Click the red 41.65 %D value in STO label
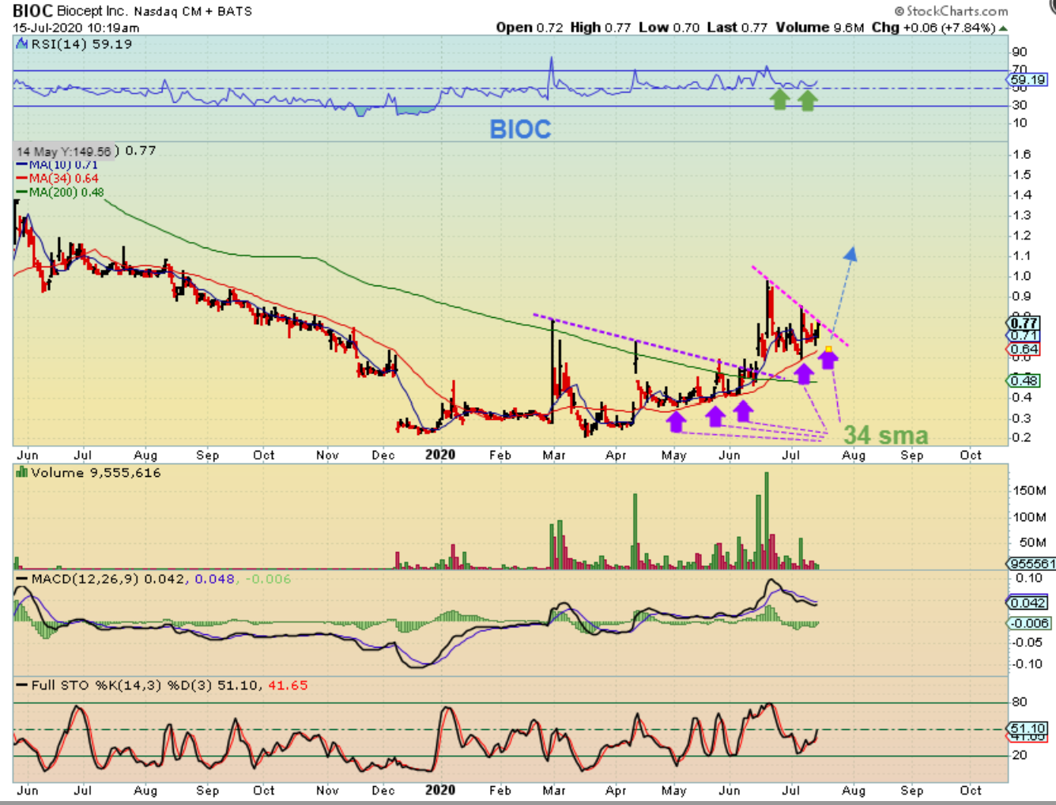Image resolution: width=1056 pixels, height=805 pixels. coord(288,686)
